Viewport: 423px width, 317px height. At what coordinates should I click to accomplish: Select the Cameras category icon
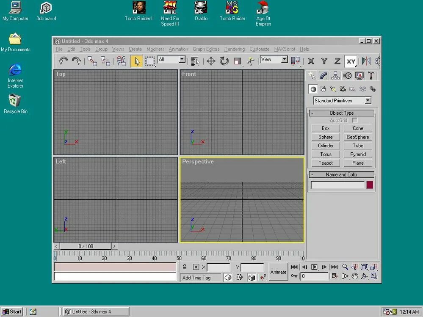coord(343,89)
